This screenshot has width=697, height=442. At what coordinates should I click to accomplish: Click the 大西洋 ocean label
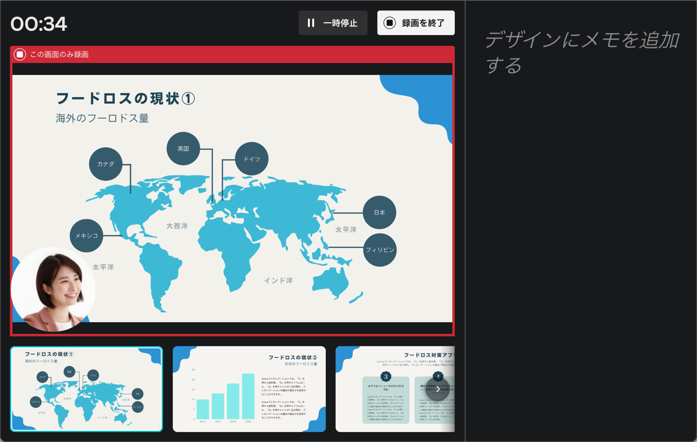[177, 226]
